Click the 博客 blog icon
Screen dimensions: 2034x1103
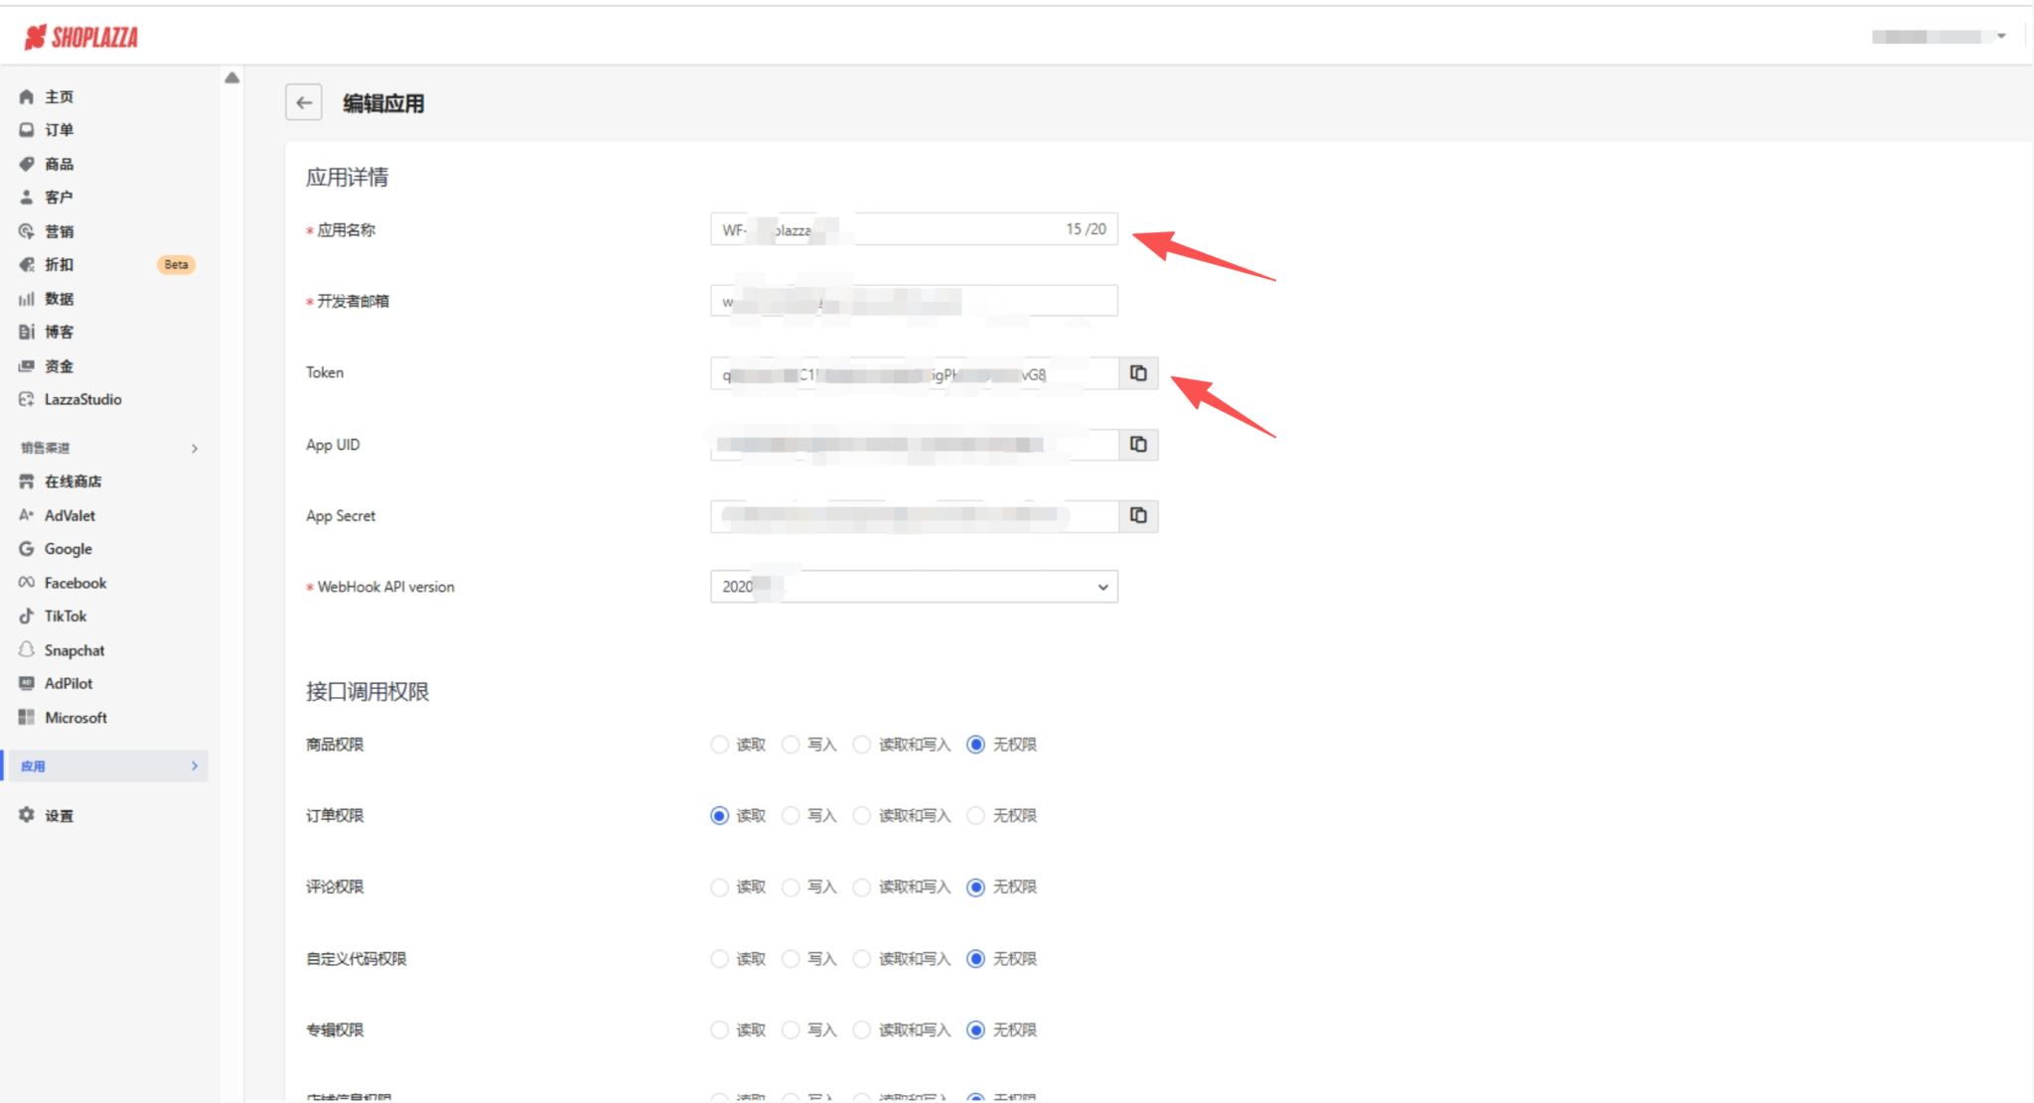27,332
